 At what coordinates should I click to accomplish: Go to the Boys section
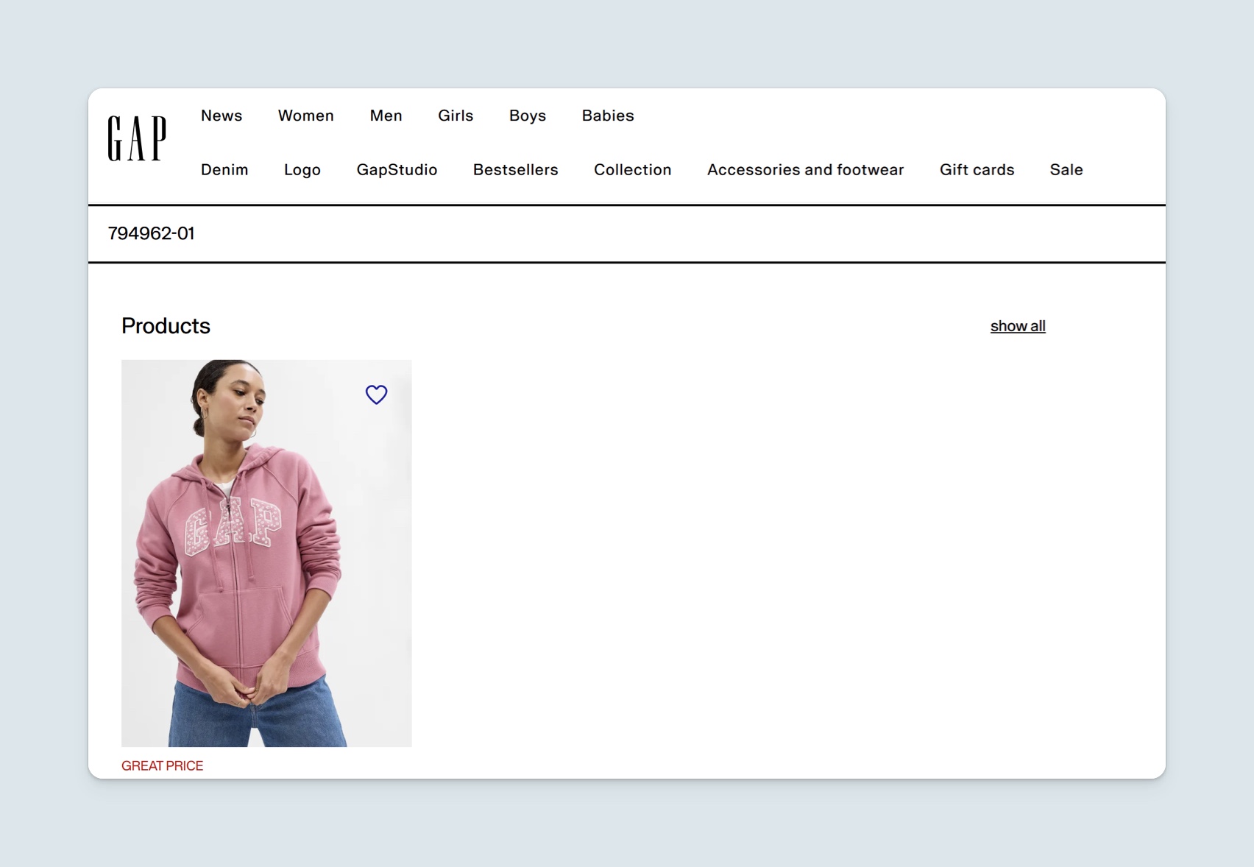528,116
